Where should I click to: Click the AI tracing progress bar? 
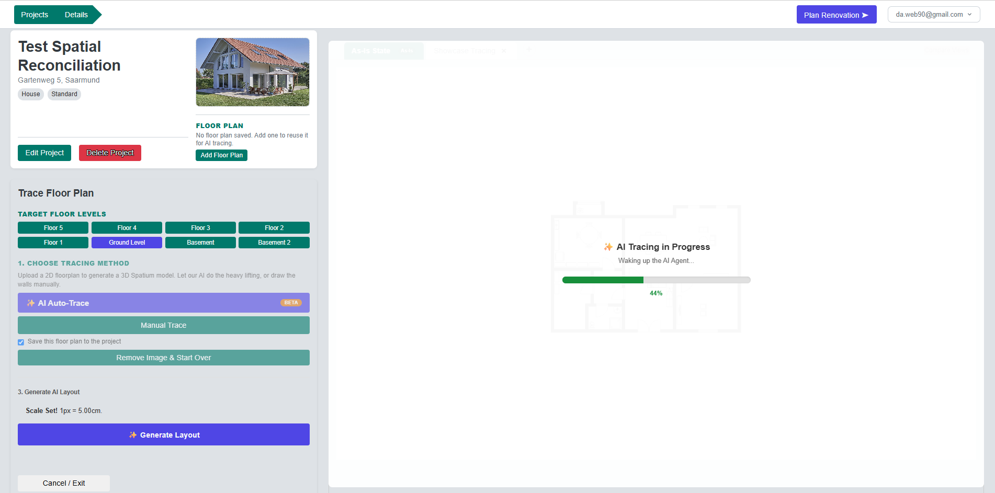tap(656, 280)
